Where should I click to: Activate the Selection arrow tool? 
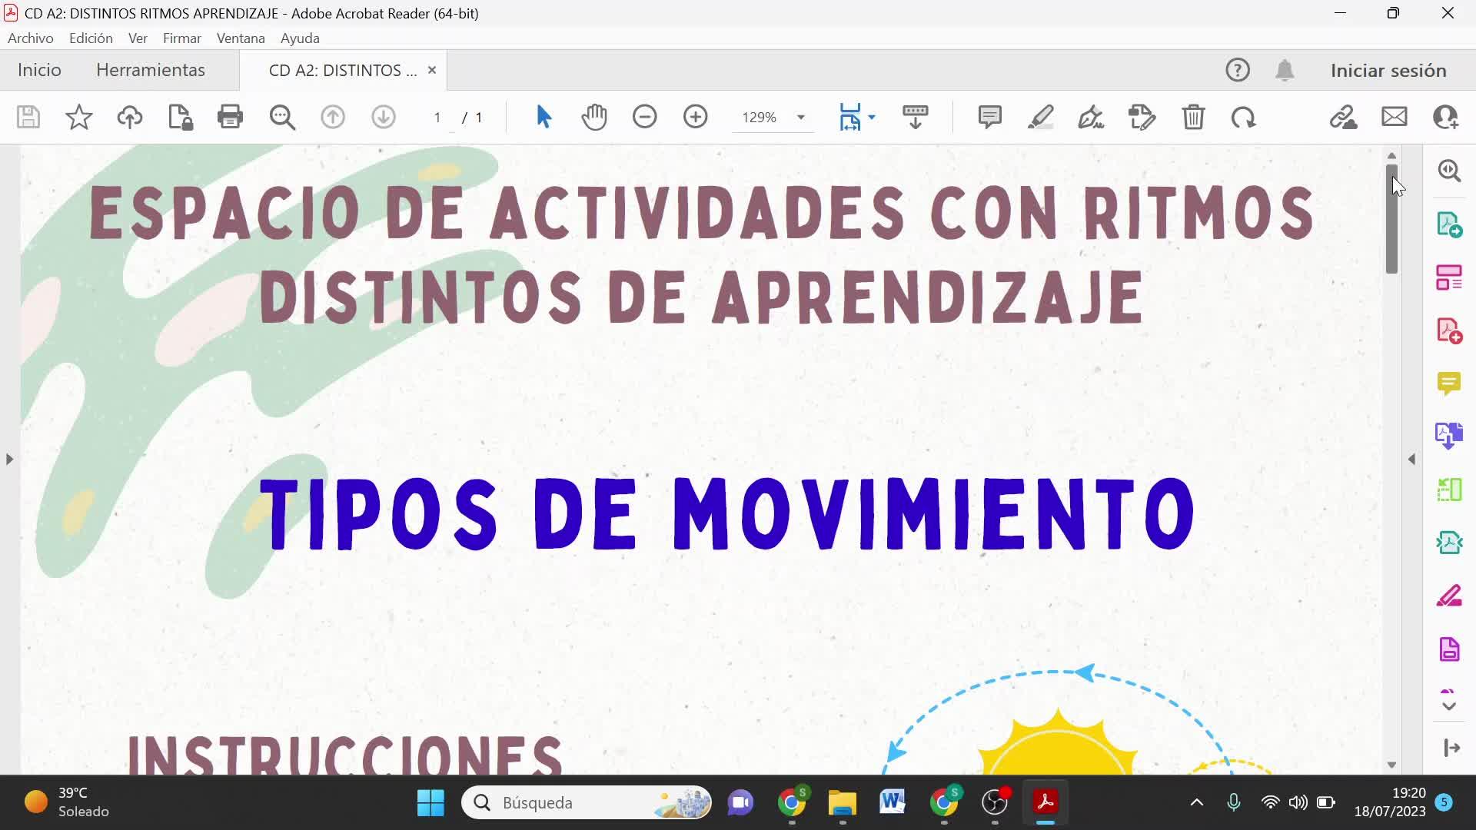544,117
